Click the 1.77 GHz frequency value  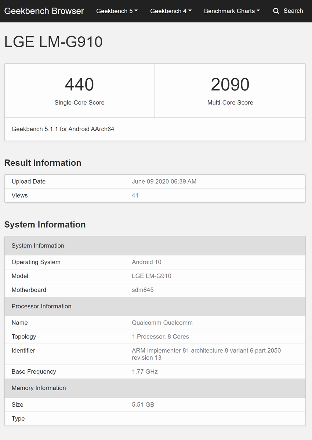[145, 372]
